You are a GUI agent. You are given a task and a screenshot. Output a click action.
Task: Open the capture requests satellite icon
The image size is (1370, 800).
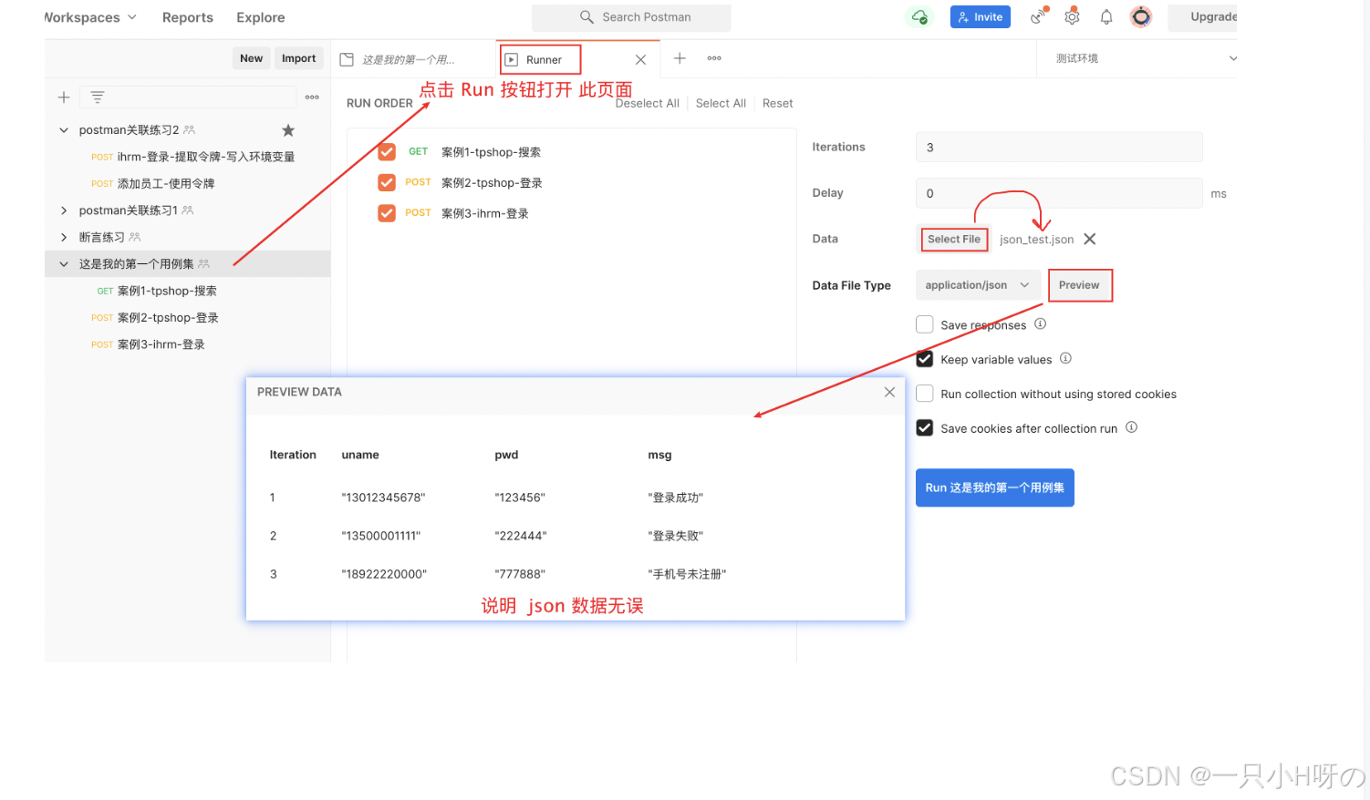pyautogui.click(x=1039, y=16)
